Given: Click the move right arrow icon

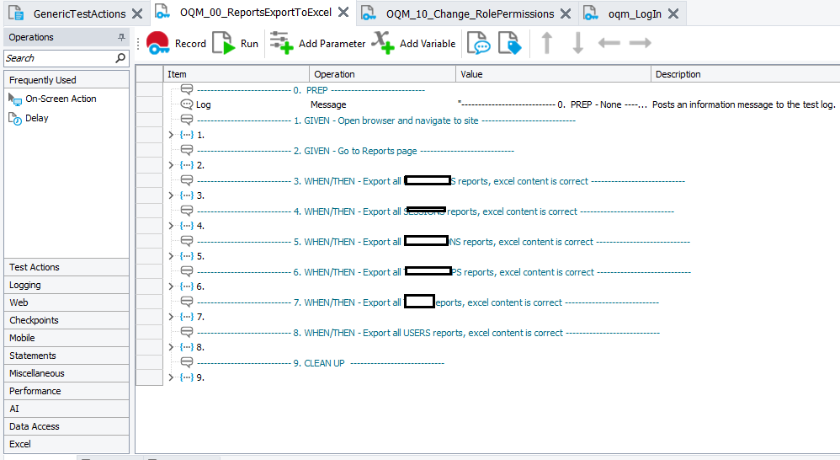Looking at the screenshot, I should click(640, 43).
